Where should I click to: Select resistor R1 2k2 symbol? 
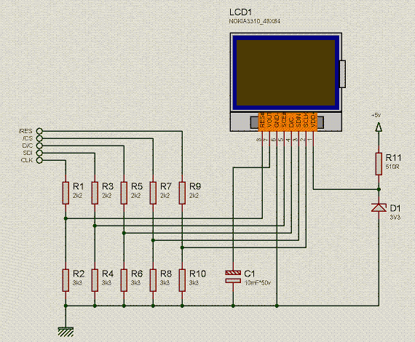66,193
